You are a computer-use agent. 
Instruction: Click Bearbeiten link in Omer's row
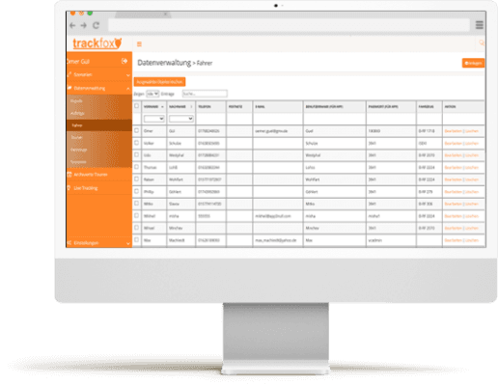[453, 131]
